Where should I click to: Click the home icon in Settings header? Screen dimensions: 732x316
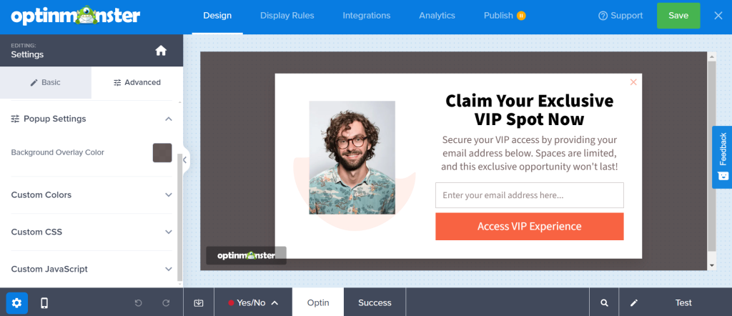click(x=161, y=51)
